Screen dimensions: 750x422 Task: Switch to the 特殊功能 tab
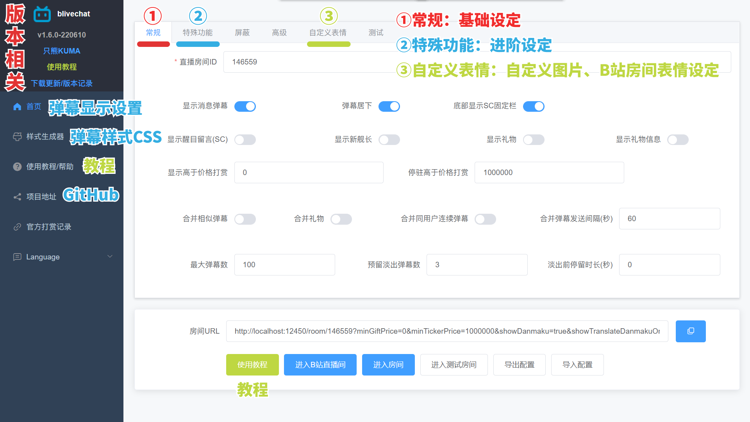pos(198,33)
